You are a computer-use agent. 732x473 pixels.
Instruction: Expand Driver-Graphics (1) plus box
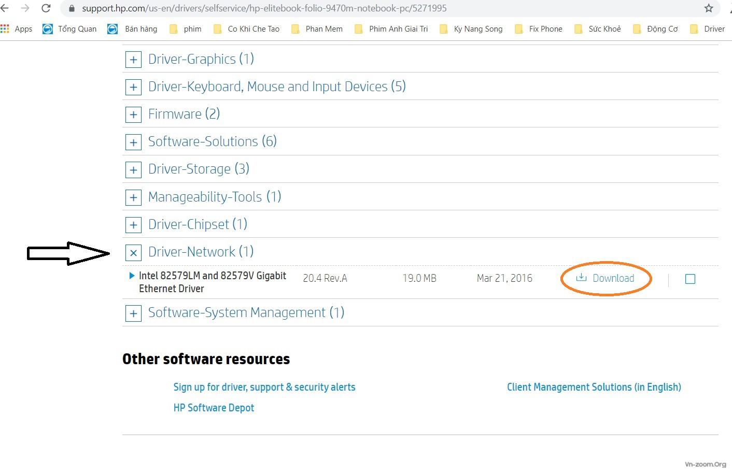click(x=133, y=60)
